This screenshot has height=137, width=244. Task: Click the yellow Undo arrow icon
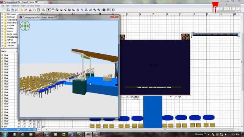click(x=22, y=10)
